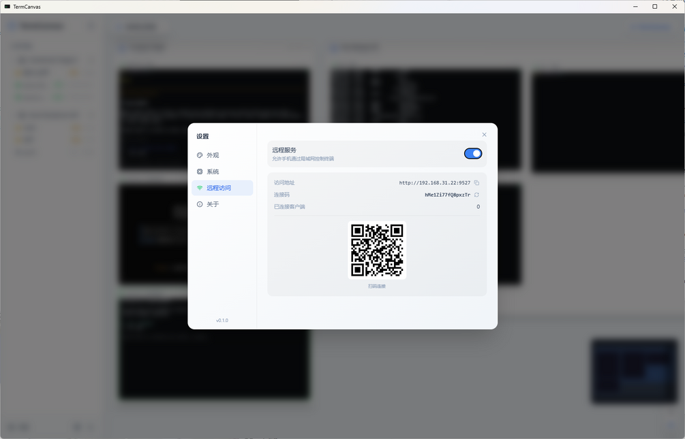Click the 设置 dialog title
The width and height of the screenshot is (685, 439).
[202, 136]
